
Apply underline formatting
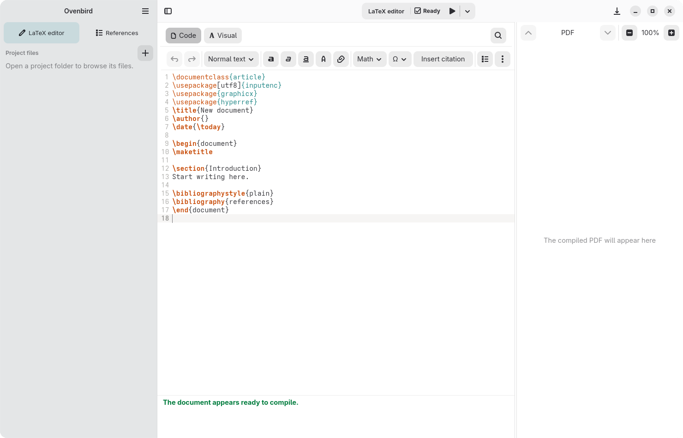pos(306,59)
